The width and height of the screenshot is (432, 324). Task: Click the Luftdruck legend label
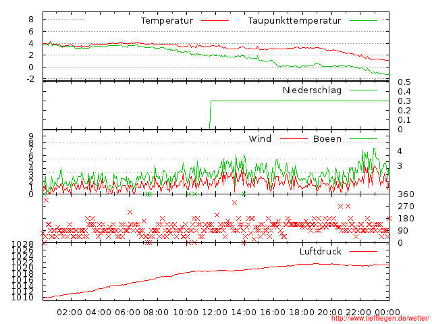tap(321, 251)
